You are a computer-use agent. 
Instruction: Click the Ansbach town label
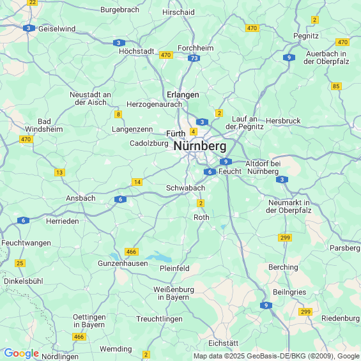click(81, 198)
